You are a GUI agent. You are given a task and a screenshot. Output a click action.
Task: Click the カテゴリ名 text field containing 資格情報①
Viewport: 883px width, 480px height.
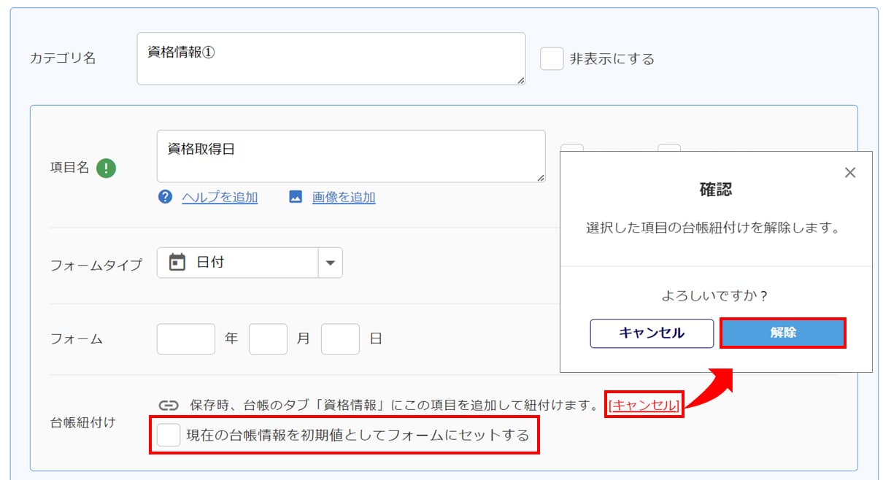pos(331,58)
